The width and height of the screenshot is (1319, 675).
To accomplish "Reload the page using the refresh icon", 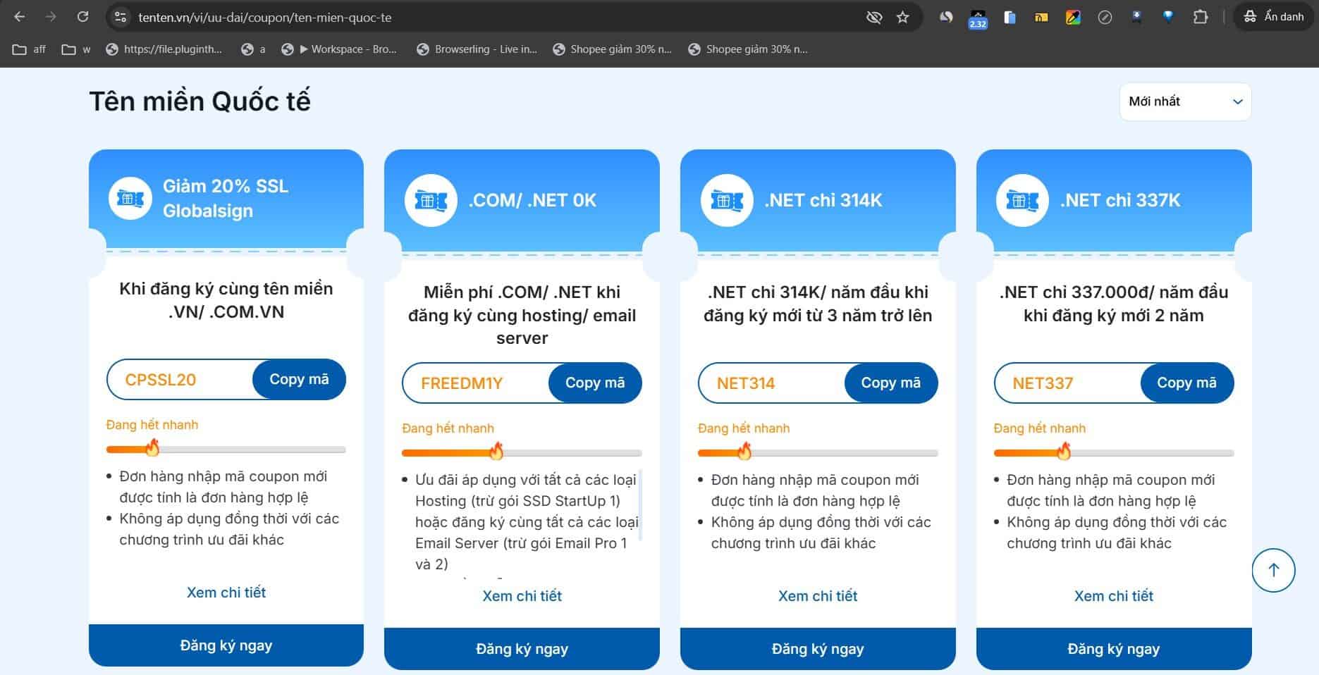I will [83, 16].
